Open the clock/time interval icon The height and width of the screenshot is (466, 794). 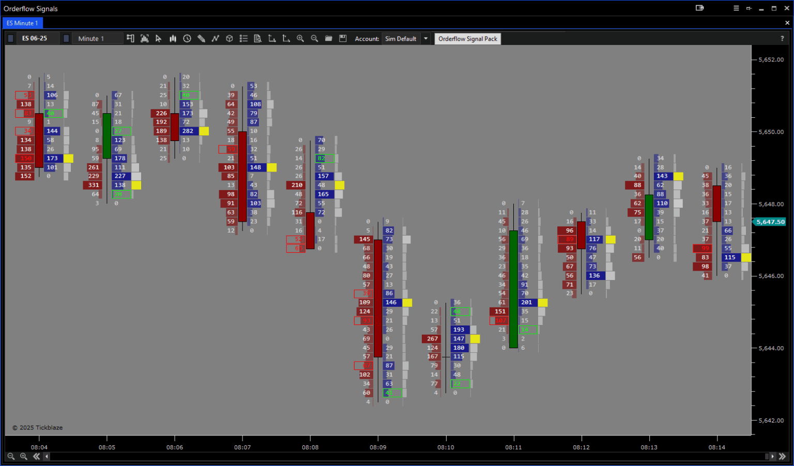pyautogui.click(x=187, y=38)
